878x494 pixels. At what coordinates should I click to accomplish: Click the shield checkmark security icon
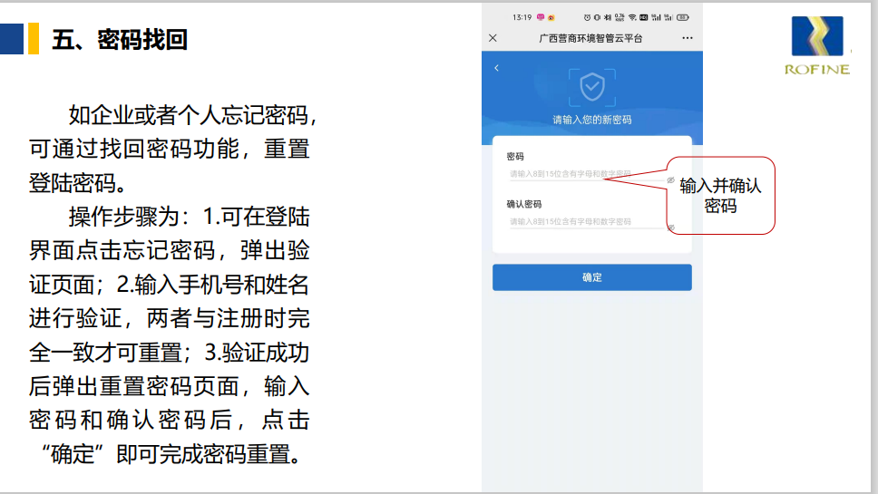click(591, 88)
